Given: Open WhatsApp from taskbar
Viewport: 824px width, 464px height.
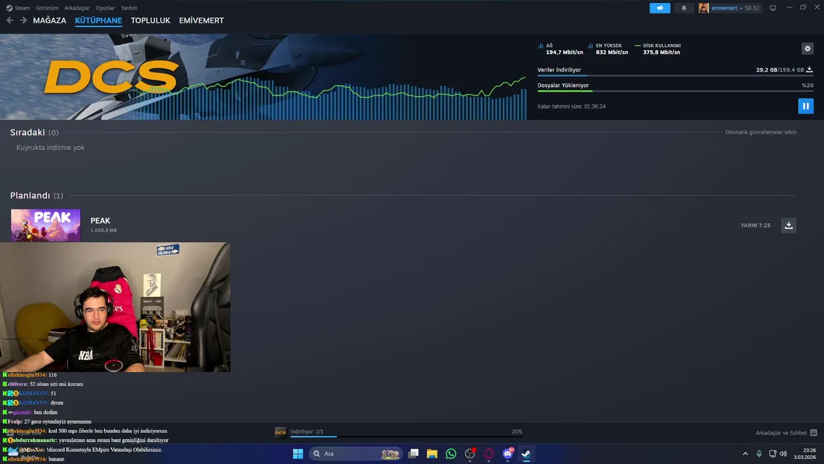Looking at the screenshot, I should tap(451, 454).
